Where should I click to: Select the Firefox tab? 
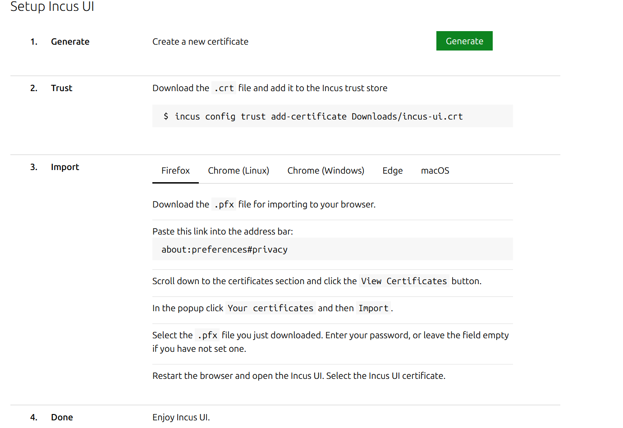[175, 170]
